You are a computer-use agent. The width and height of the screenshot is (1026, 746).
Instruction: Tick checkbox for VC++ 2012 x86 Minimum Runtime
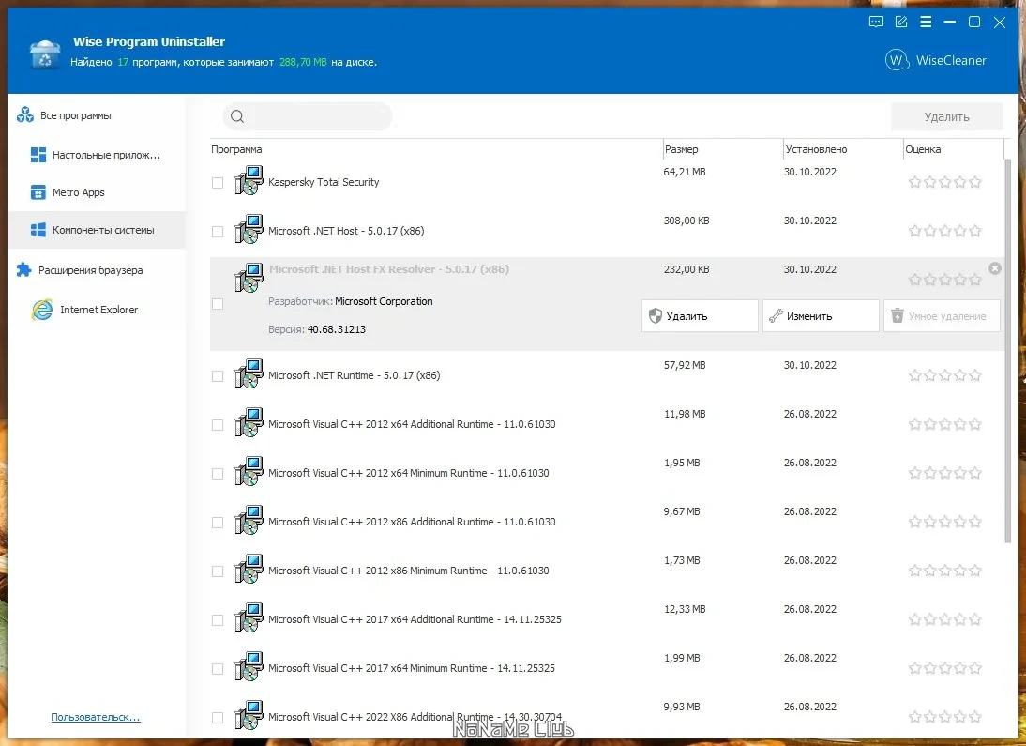[218, 571]
